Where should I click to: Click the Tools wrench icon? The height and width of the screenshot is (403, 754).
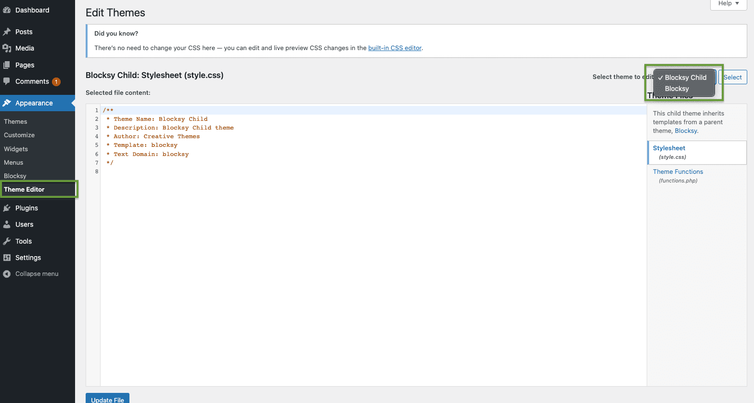(7, 241)
